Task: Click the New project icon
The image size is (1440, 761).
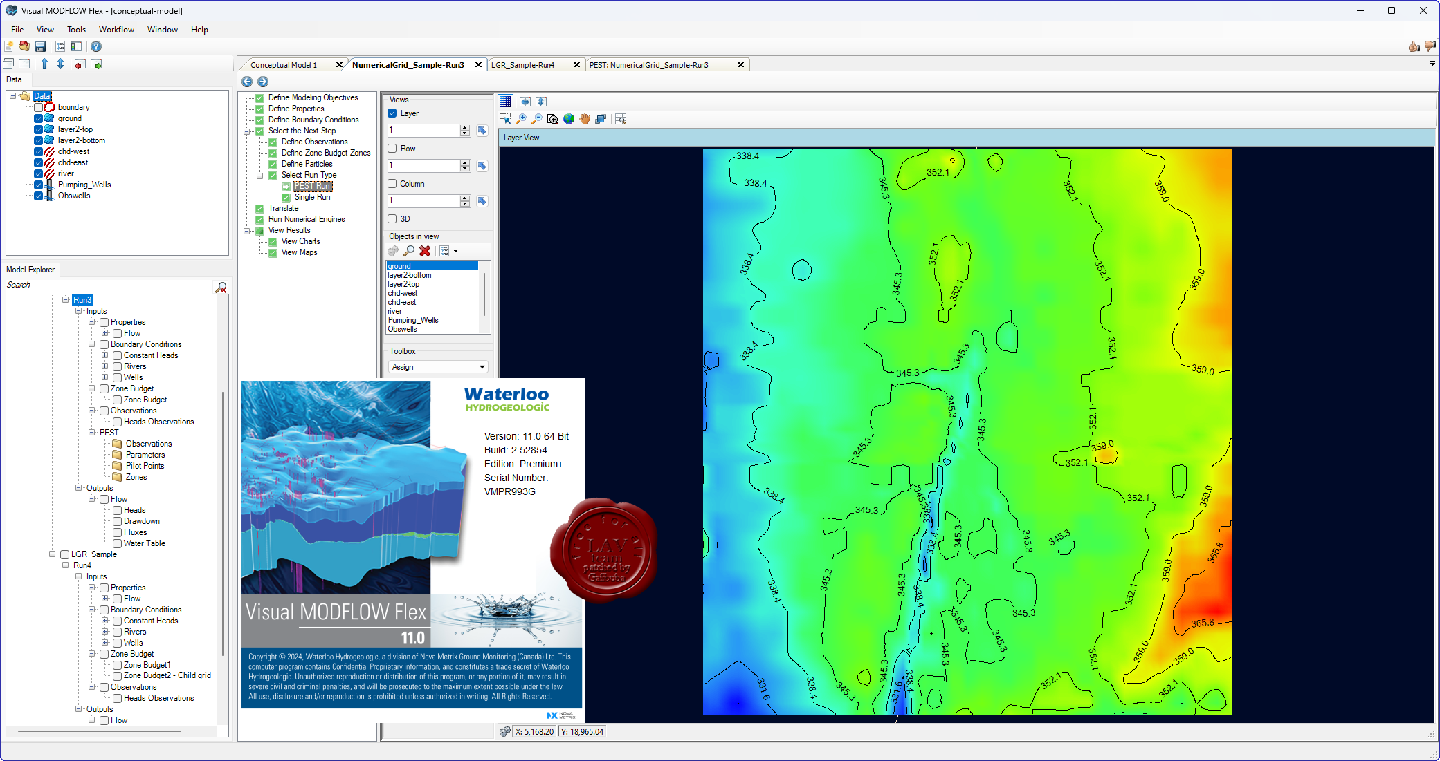Action: [8, 46]
